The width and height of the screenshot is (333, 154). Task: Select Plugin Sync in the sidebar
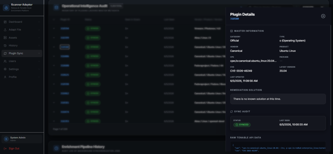[x=22, y=53]
